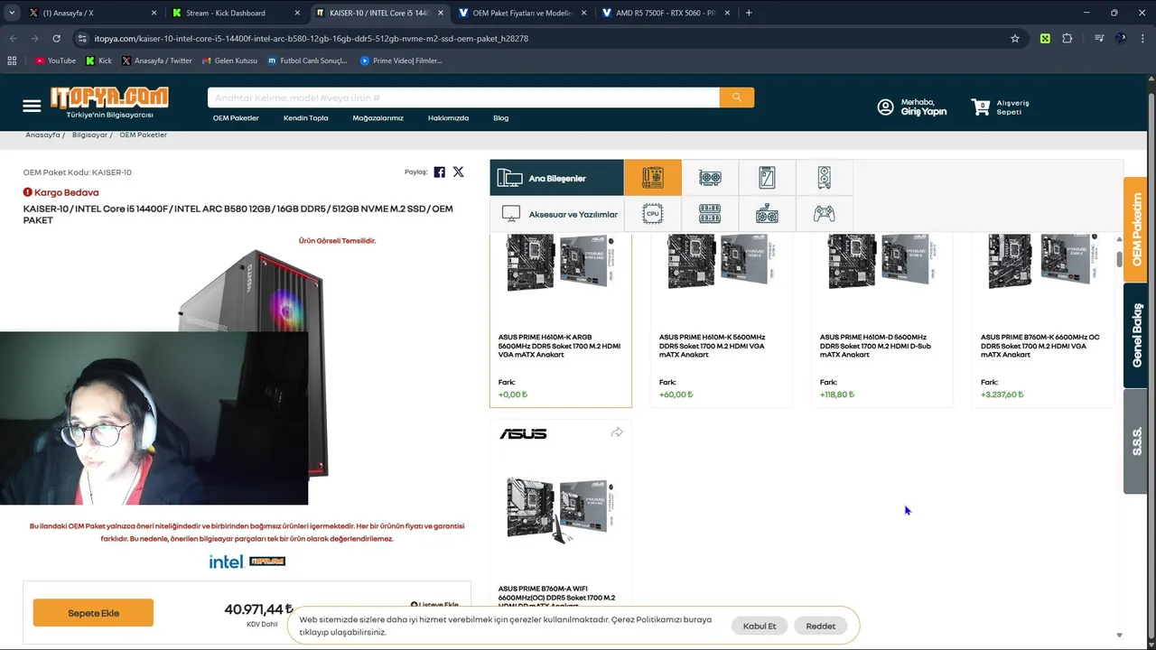Screen dimensions: 1156x650
Task: Switch to OEM Paket Fiyatları ve Modelleri tab
Action: [522, 13]
